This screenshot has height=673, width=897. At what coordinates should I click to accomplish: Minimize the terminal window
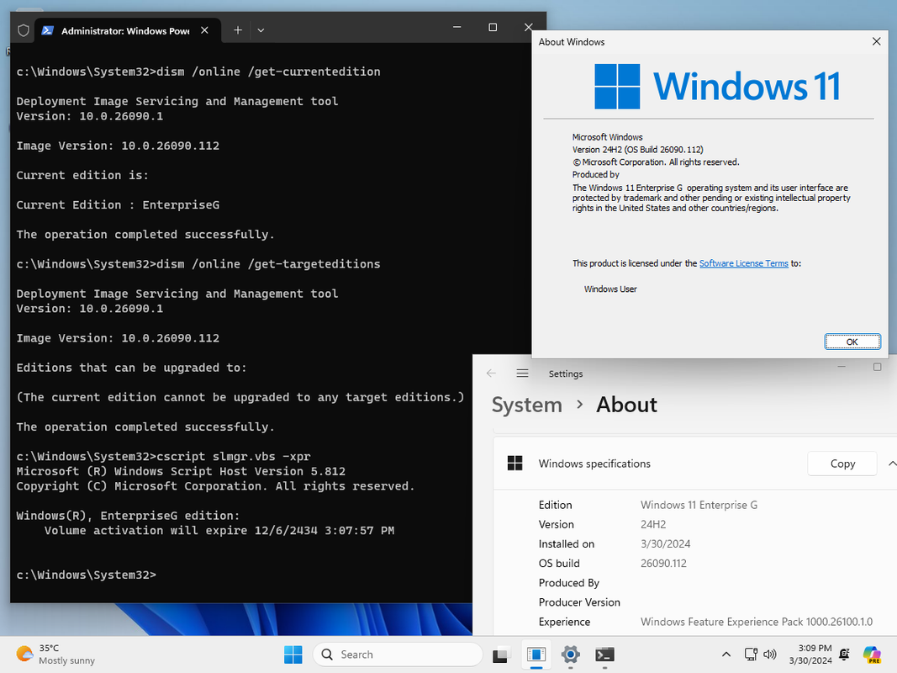(457, 28)
